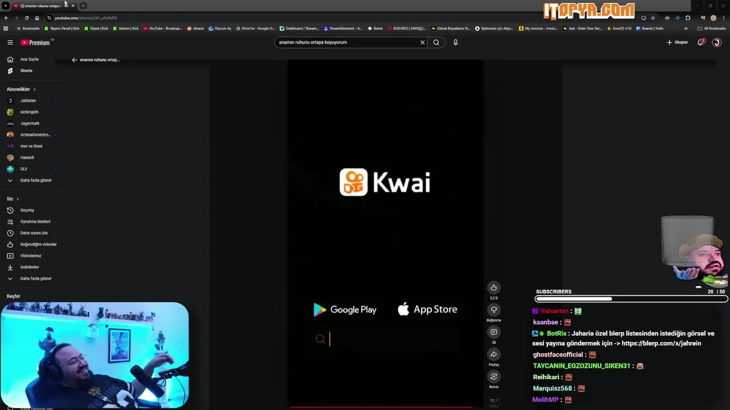This screenshot has width=730, height=410.
Task: Close the current YouTube tab
Action: (x=73, y=6)
